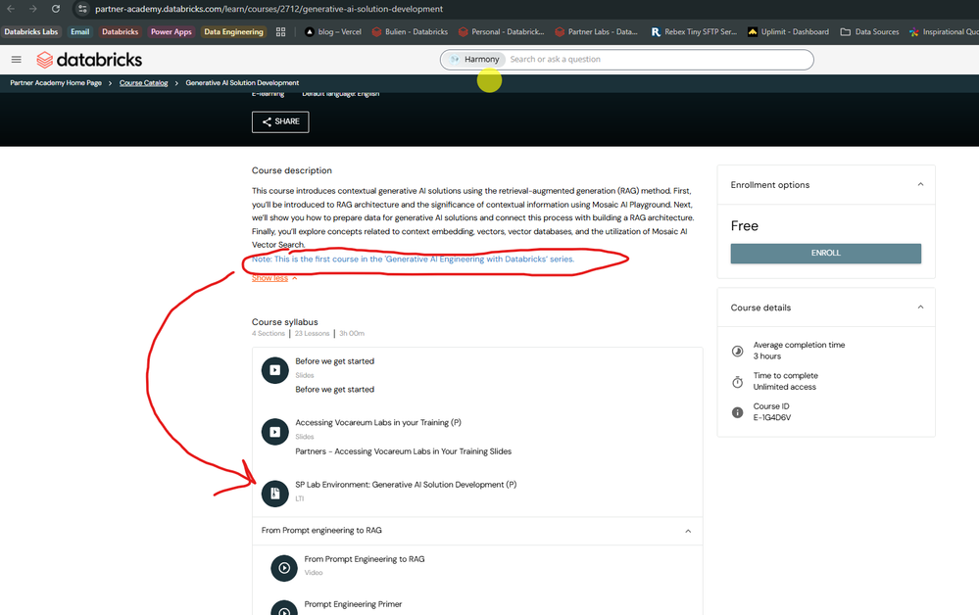Screen dimensions: 979x615
Task: Open the Accessing Vocareum Labs slides icon
Action: pyautogui.click(x=274, y=432)
